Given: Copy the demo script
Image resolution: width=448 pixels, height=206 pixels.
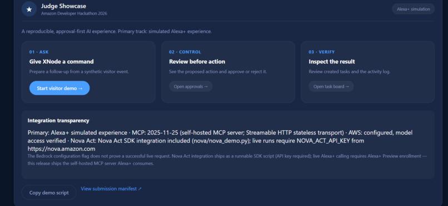Looking at the screenshot, I should point(49,193).
